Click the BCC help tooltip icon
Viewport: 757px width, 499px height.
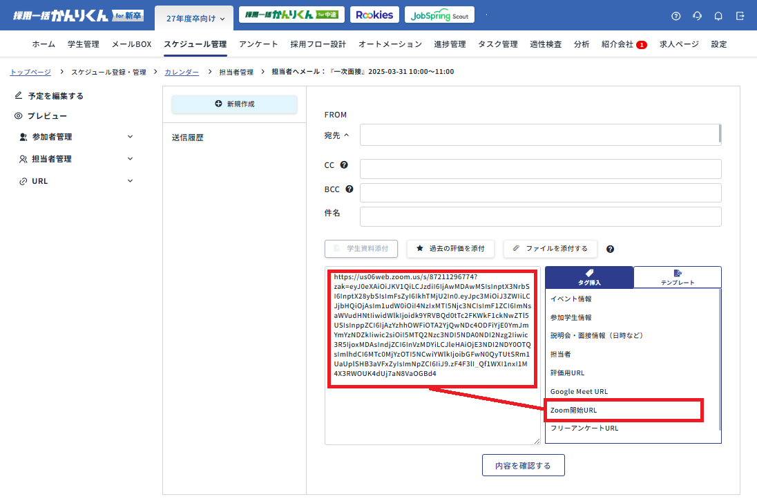(x=349, y=189)
